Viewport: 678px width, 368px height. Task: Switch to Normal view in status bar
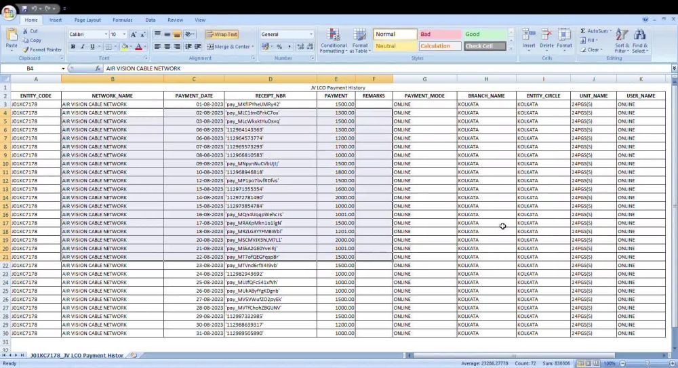[x=581, y=363]
